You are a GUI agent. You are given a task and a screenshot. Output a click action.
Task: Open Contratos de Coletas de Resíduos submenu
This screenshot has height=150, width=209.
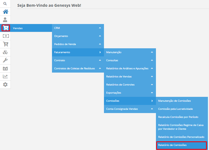pyautogui.click(x=78, y=69)
